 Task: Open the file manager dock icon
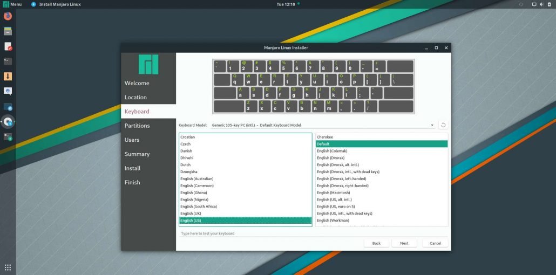(8, 31)
